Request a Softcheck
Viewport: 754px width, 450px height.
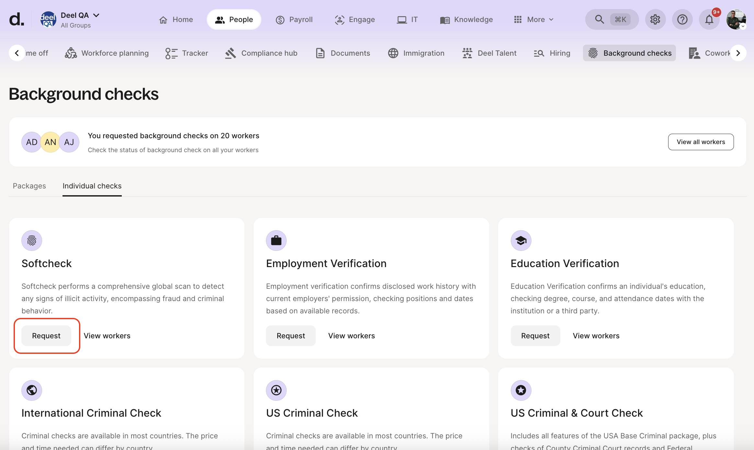[x=46, y=336]
